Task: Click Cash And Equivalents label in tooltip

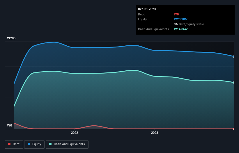Action: pyautogui.click(x=153, y=29)
